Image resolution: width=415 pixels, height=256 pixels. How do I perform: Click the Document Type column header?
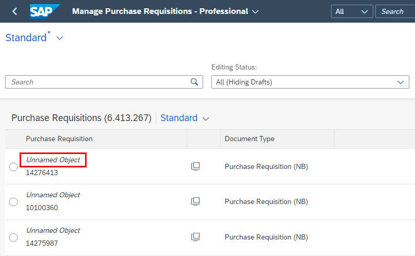(x=250, y=139)
